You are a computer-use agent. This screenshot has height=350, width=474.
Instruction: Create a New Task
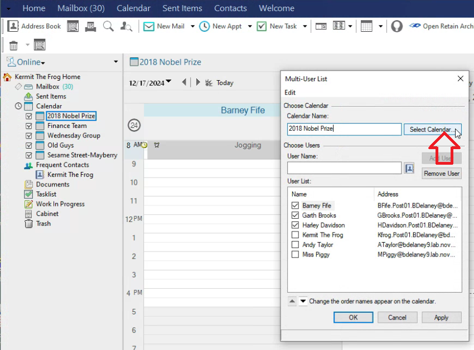[277, 26]
